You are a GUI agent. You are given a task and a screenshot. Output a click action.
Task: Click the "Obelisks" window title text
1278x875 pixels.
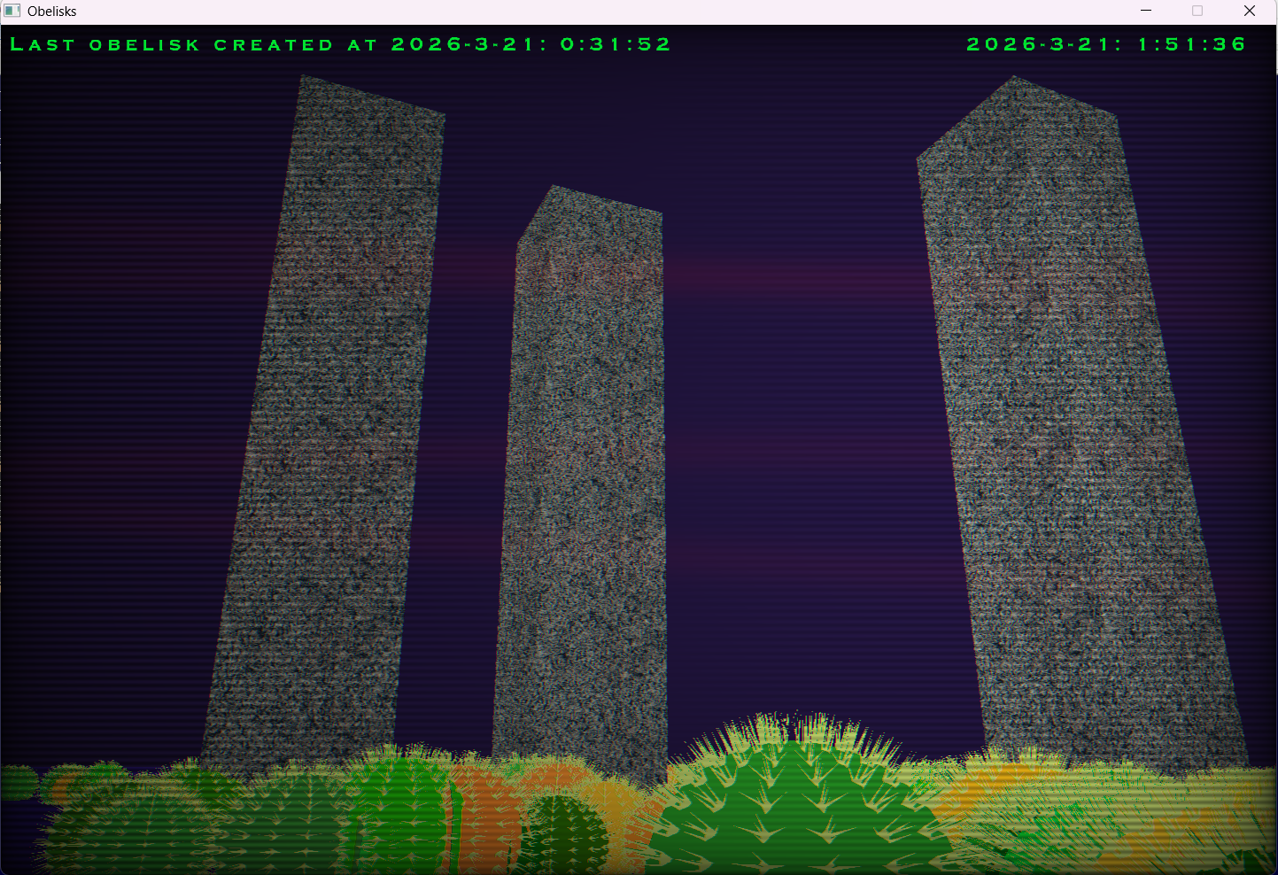pyautogui.click(x=52, y=12)
